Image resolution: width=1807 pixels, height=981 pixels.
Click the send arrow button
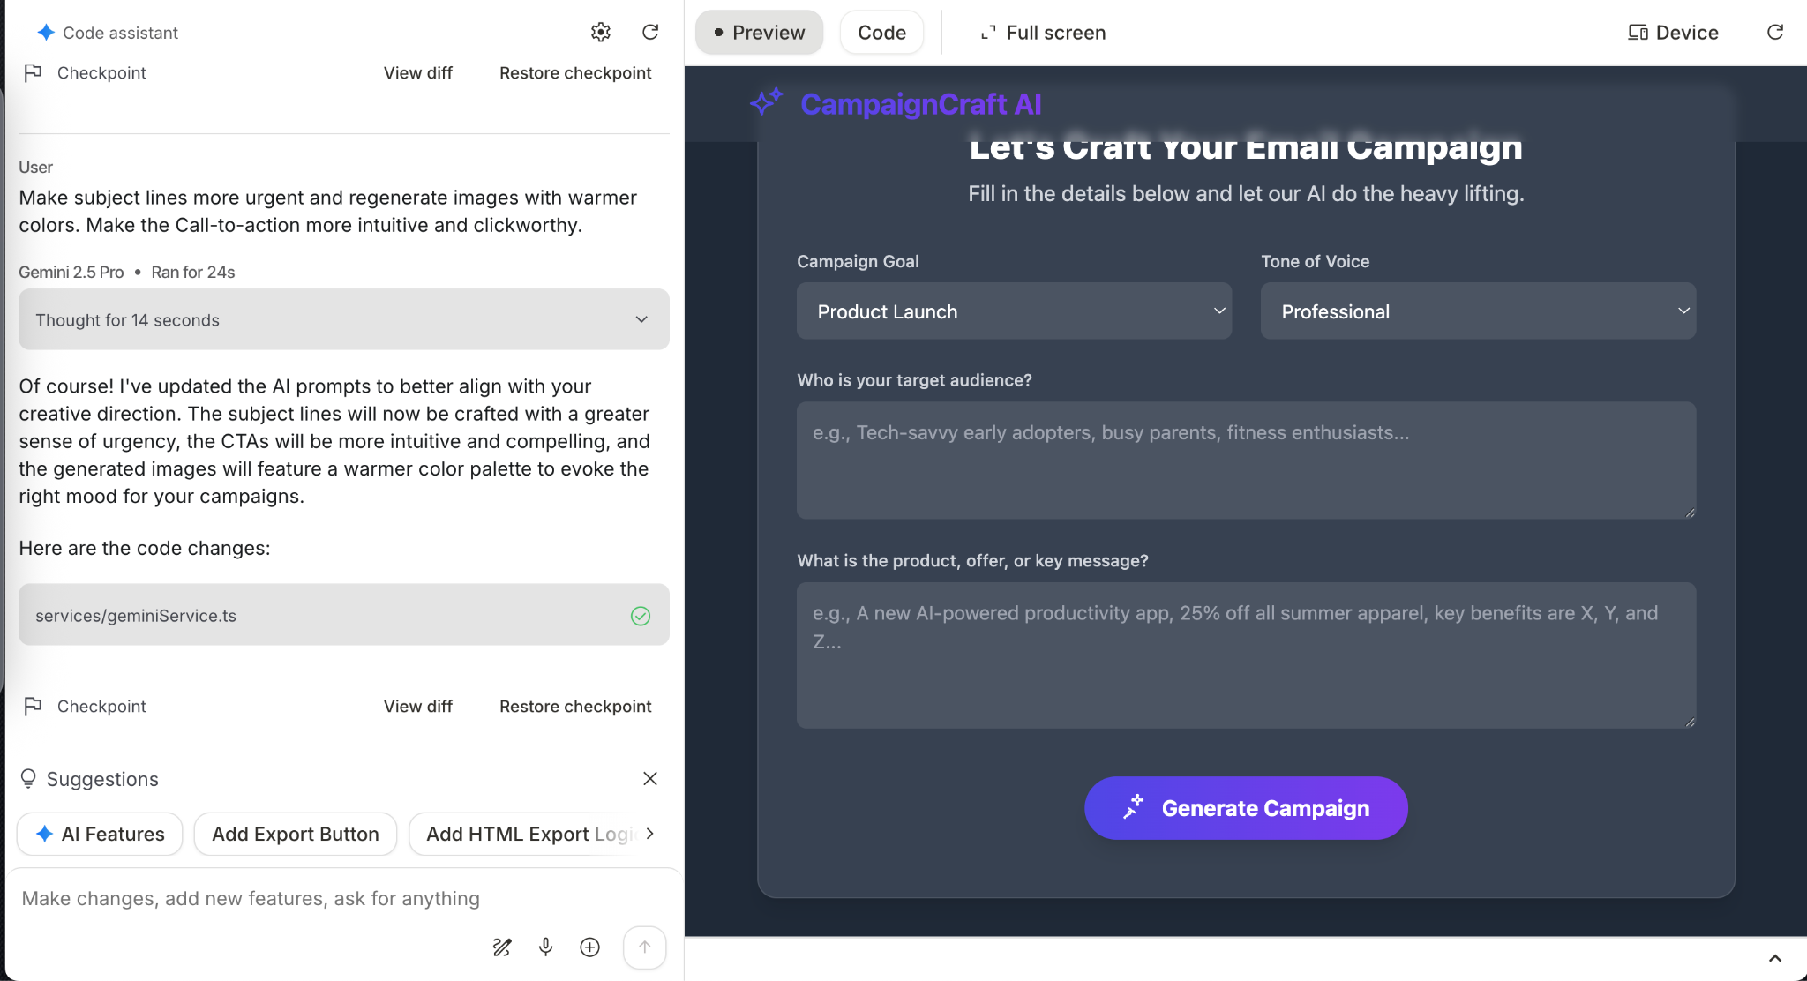tap(644, 947)
